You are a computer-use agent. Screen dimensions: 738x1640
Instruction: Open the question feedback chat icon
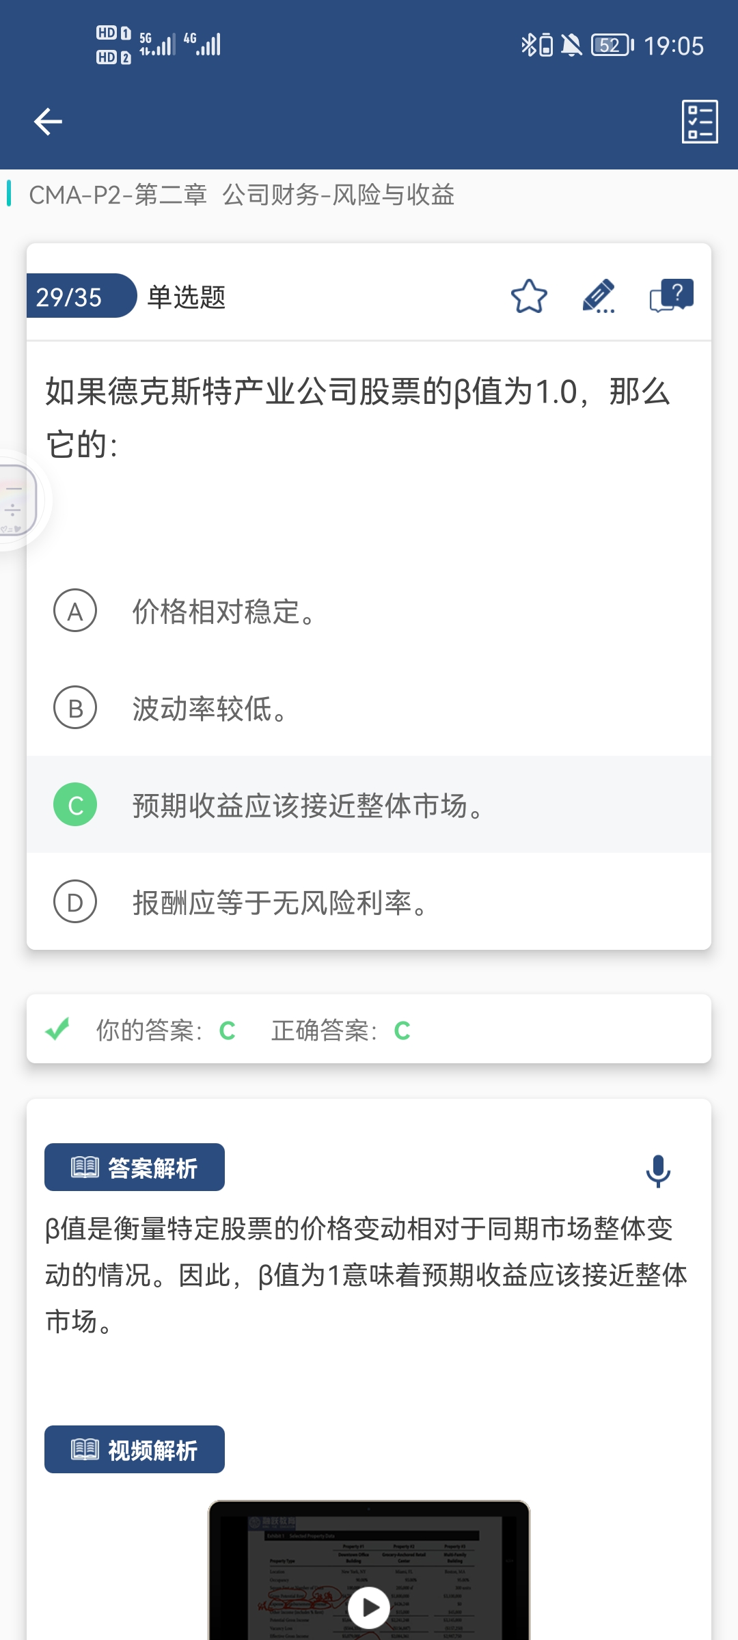tap(671, 296)
